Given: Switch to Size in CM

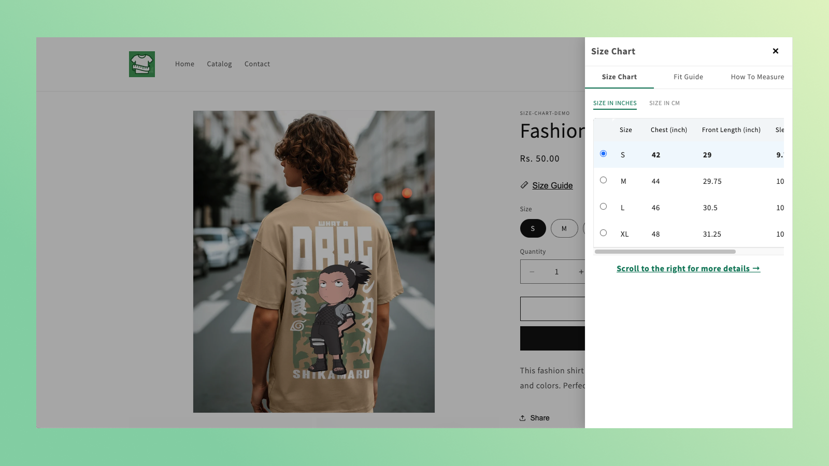Looking at the screenshot, I should click(x=664, y=103).
